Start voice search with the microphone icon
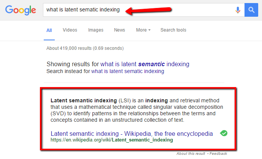This screenshot has height=159, width=262. click(x=238, y=10)
